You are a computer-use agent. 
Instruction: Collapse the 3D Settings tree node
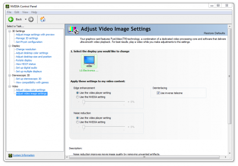point(10,31)
